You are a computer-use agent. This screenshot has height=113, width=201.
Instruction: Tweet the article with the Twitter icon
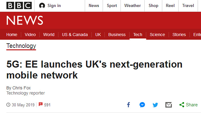click(x=155, y=105)
